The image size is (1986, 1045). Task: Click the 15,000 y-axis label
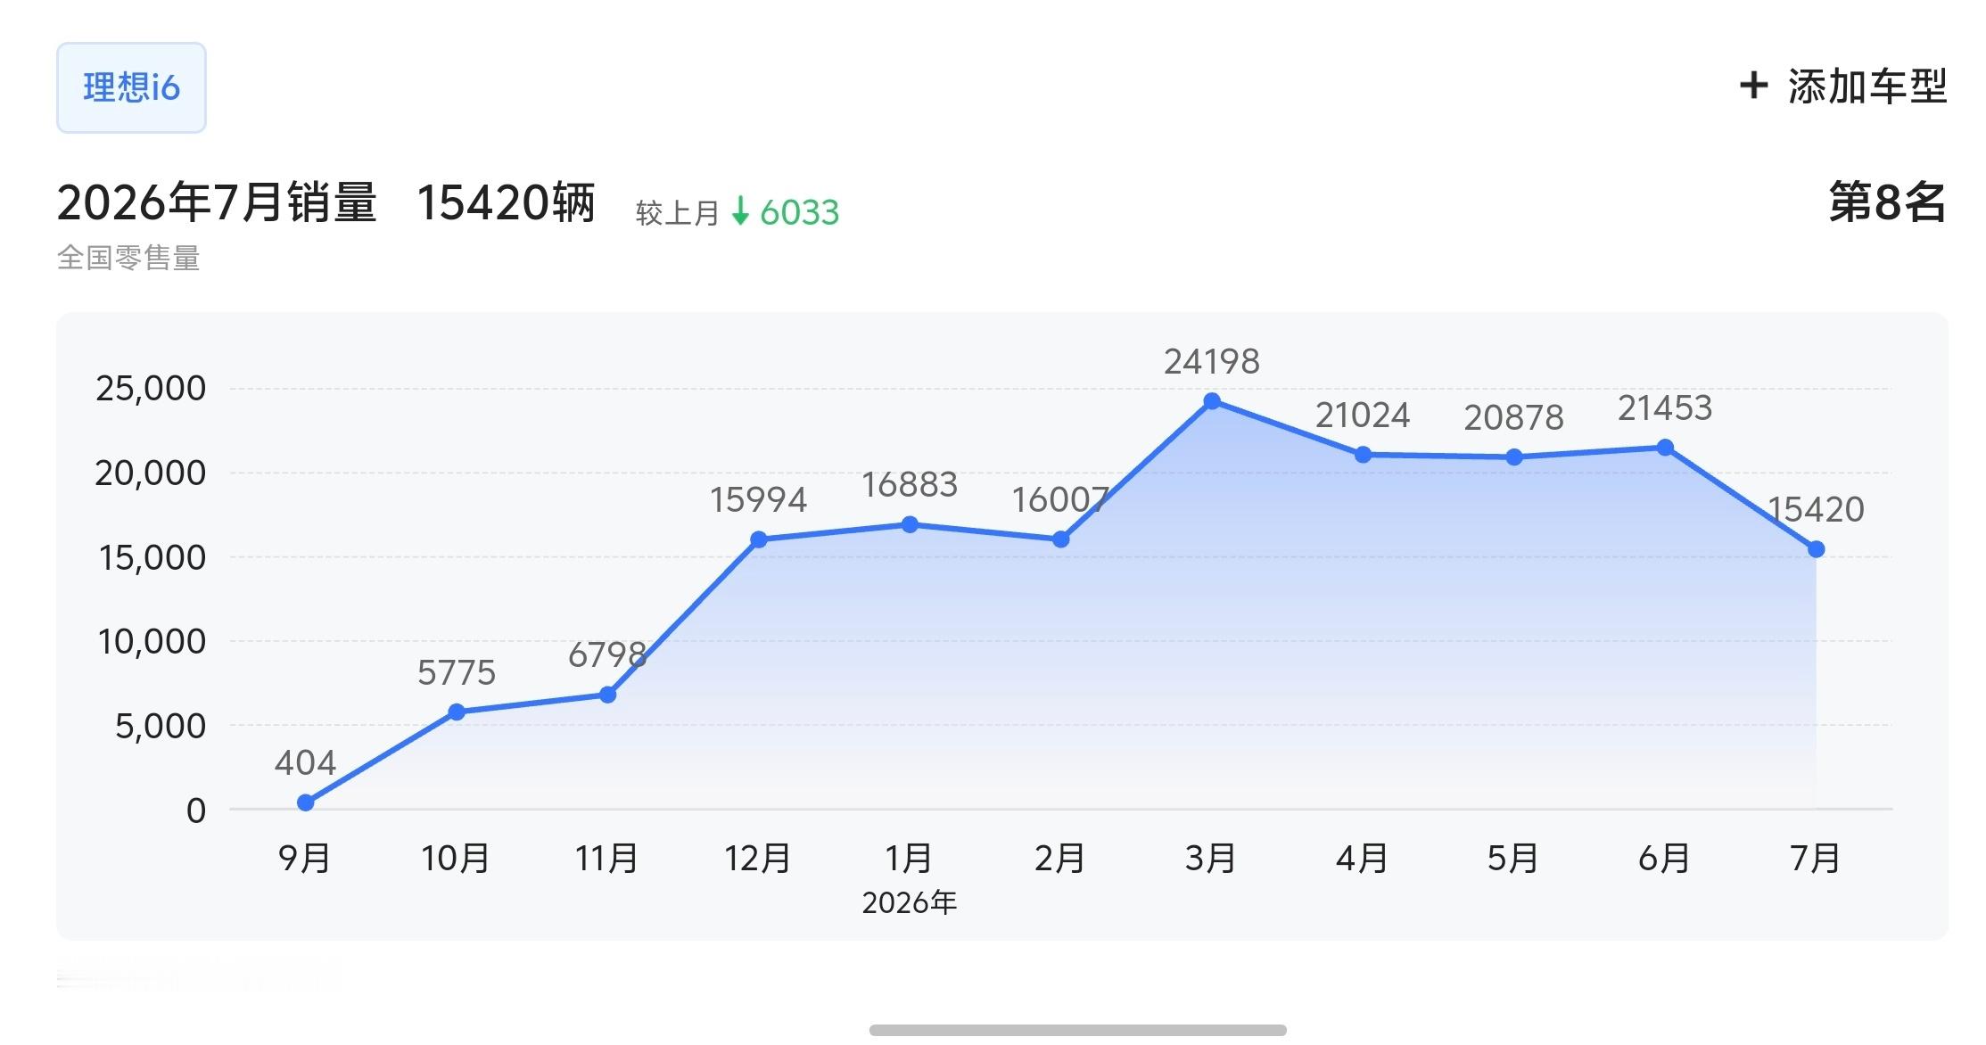tap(152, 557)
